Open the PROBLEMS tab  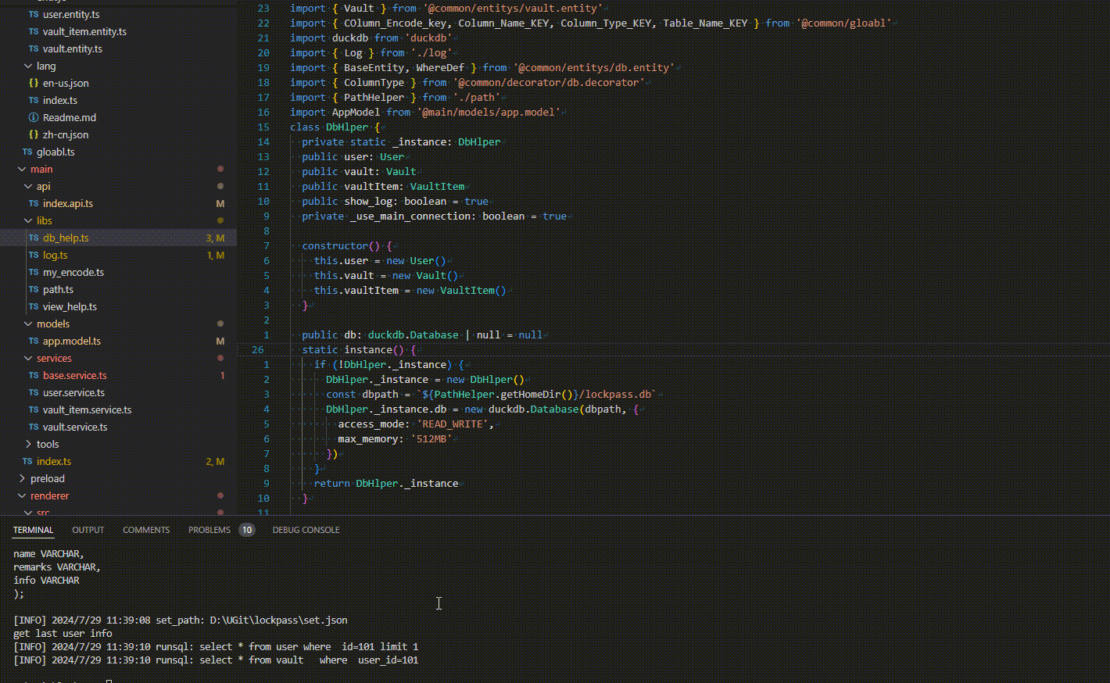click(209, 530)
